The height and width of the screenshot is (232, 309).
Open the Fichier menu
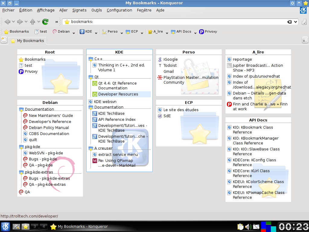(x=8, y=10)
